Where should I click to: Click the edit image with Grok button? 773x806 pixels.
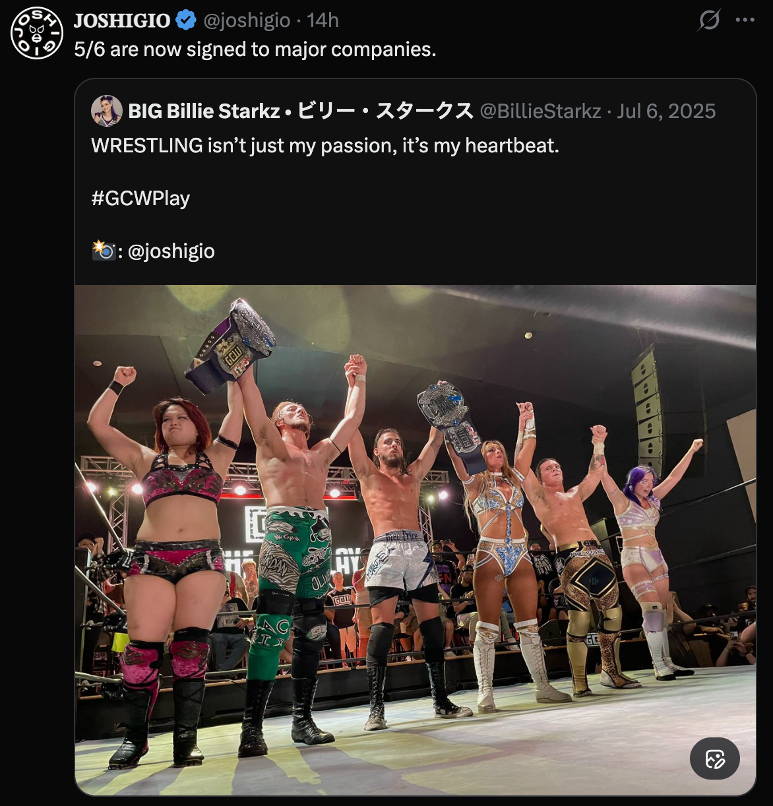[715, 759]
